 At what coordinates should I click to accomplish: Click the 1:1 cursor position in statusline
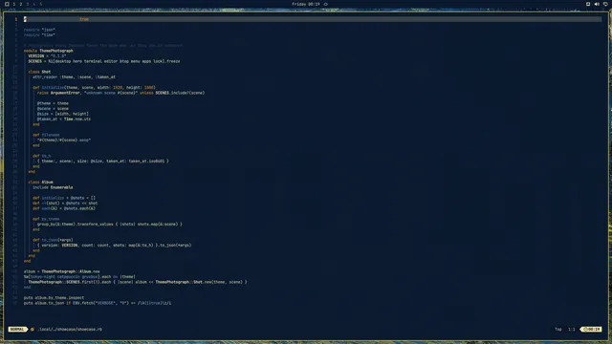(x=572, y=329)
